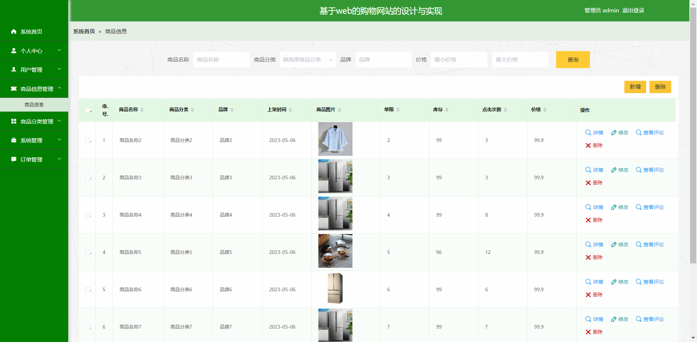Image resolution: width=697 pixels, height=342 pixels.
Task: Click the red X delete icon for 商品名称4
Action: click(x=588, y=220)
